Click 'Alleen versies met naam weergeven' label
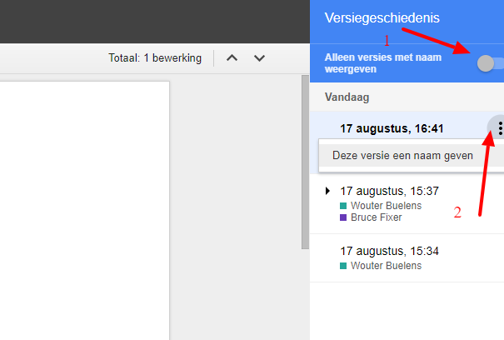 [x=383, y=63]
